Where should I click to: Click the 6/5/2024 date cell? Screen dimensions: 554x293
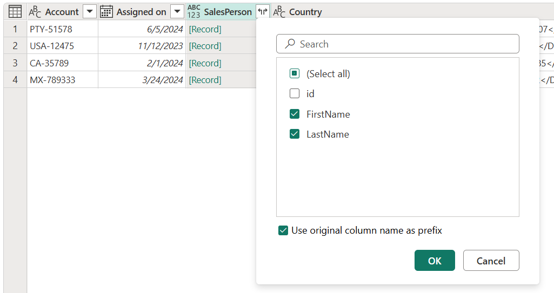[x=142, y=29]
